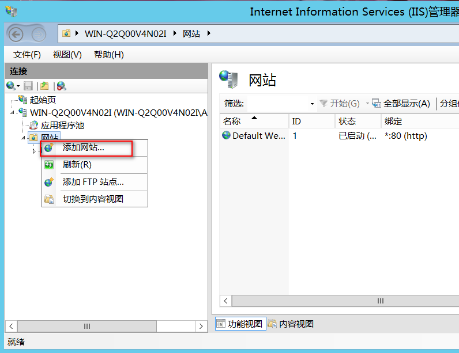This screenshot has height=353, width=459.
Task: Choose 添加 FTP 站点... from context menu
Action: pyautogui.click(x=95, y=182)
